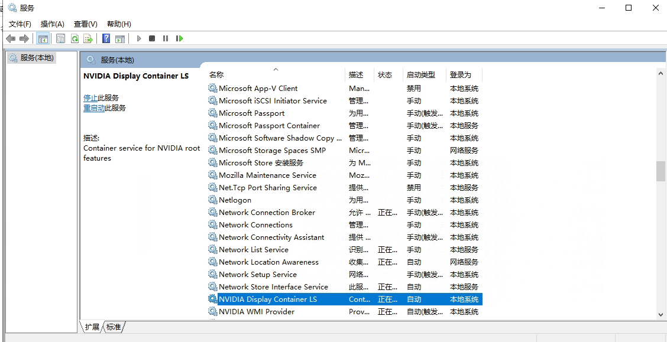Click the Back arrow toolbar icon
Screen dimensions: 667x342
pos(11,38)
